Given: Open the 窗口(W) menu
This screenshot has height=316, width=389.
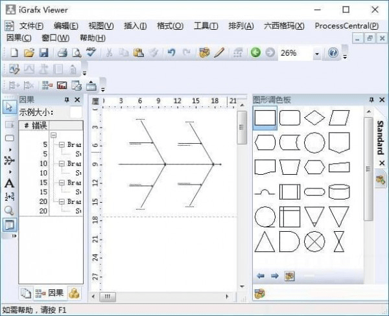Looking at the screenshot, I should [x=56, y=38].
